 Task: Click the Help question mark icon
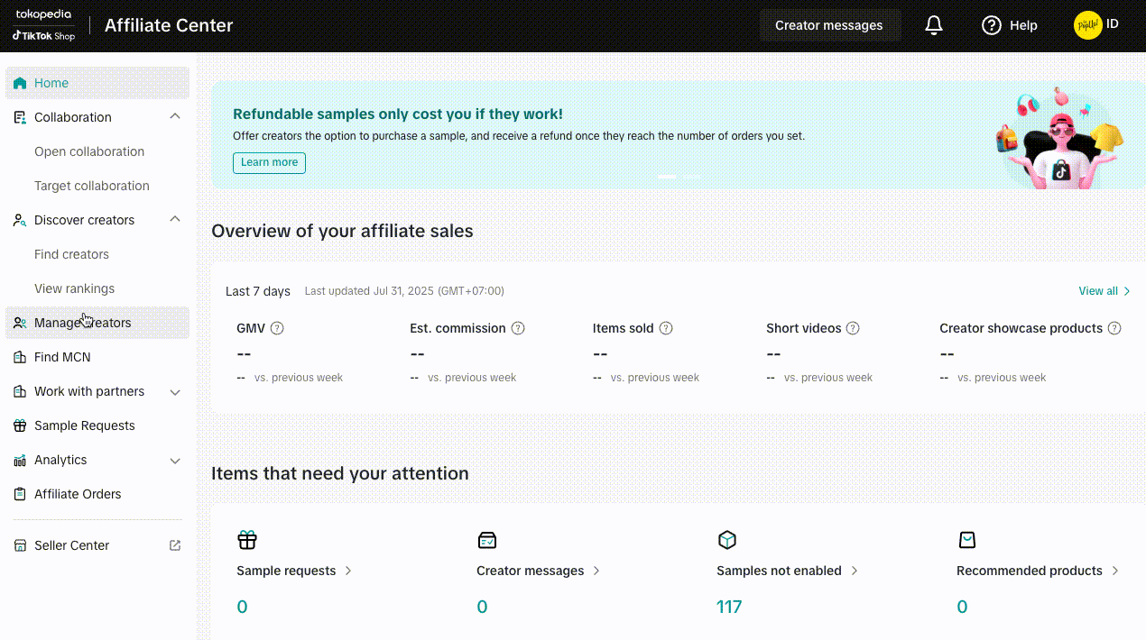click(992, 25)
